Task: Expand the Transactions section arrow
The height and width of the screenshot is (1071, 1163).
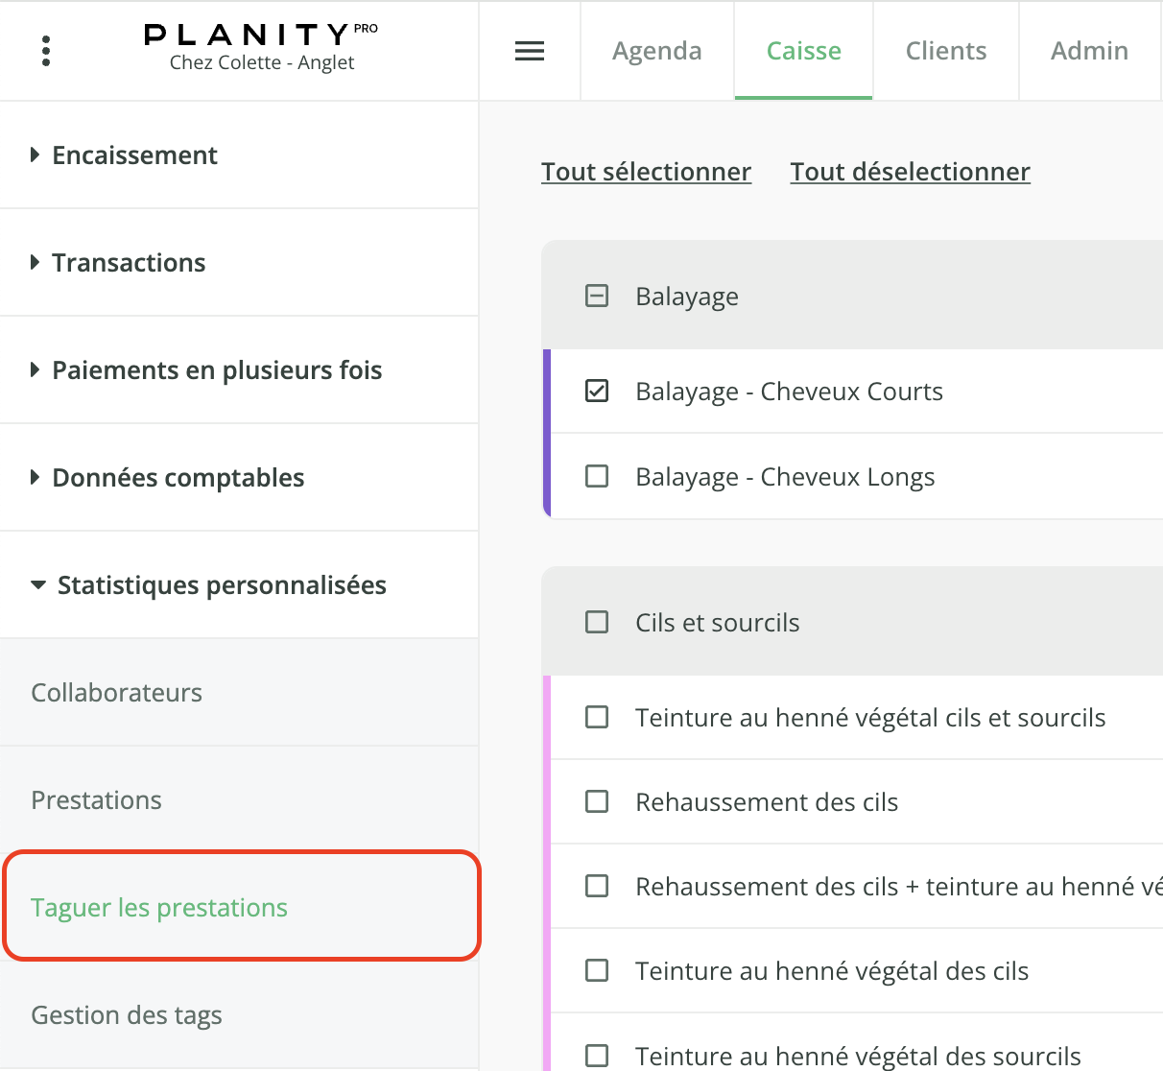Action: [x=36, y=262]
